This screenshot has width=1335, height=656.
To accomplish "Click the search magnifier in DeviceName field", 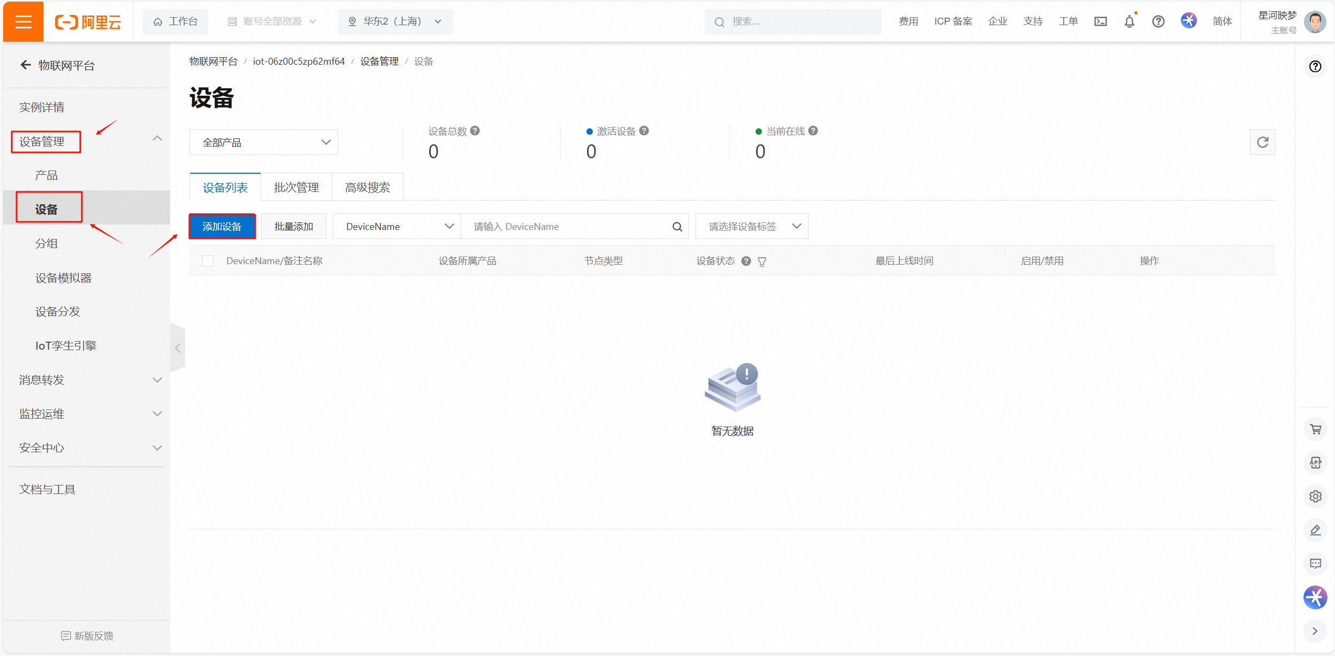I will click(x=677, y=227).
